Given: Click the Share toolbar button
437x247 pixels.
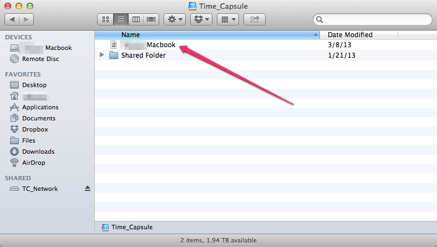Looking at the screenshot, I should pos(255,19).
